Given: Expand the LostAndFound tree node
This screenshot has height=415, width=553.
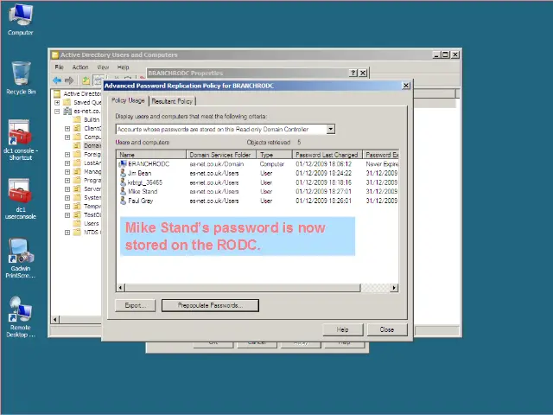Looking at the screenshot, I should tap(67, 163).
